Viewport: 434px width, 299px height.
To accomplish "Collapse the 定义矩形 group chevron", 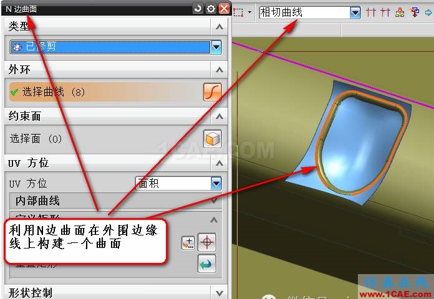I will [213, 220].
